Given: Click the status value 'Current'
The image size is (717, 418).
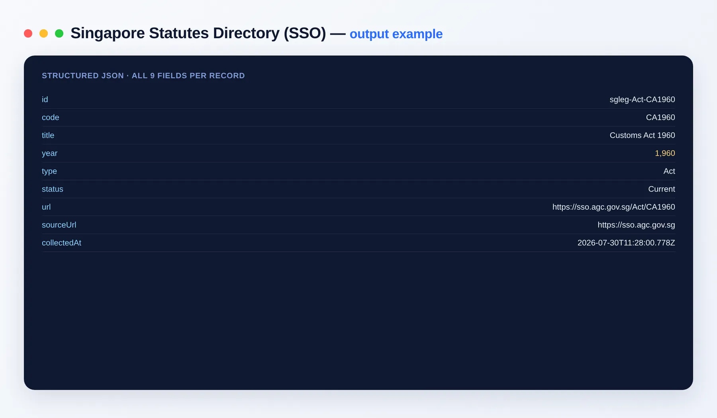Looking at the screenshot, I should point(662,189).
